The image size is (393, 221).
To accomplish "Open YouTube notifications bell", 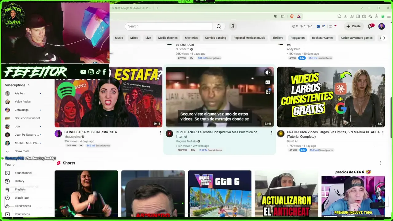I will pos(370,26).
